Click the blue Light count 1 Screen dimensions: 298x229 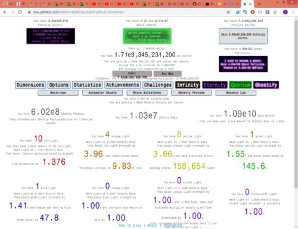coord(38,186)
